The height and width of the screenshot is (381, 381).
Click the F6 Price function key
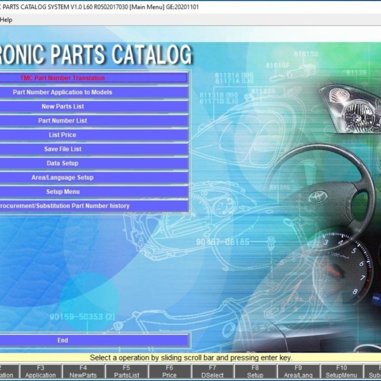point(169,372)
